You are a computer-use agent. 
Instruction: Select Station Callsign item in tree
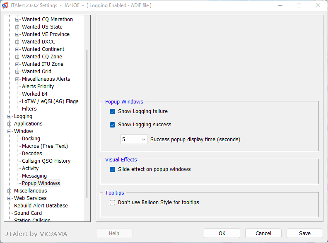(x=32, y=220)
